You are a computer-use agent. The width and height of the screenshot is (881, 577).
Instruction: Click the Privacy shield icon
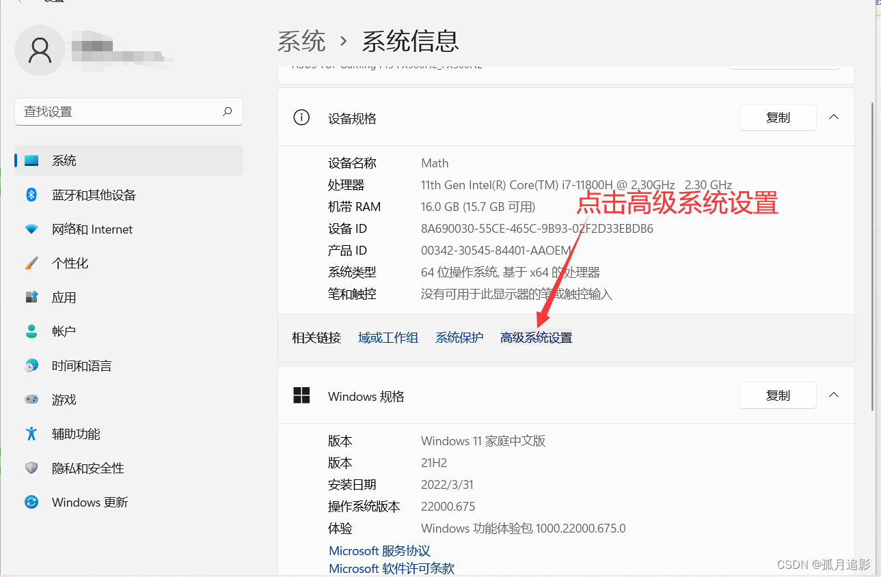pyautogui.click(x=31, y=468)
